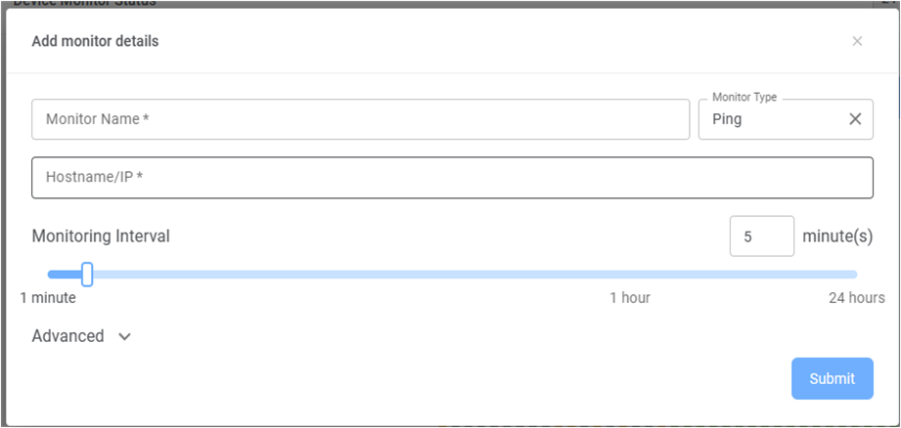
Task: Select the interval minutes number box
Action: [x=761, y=236]
